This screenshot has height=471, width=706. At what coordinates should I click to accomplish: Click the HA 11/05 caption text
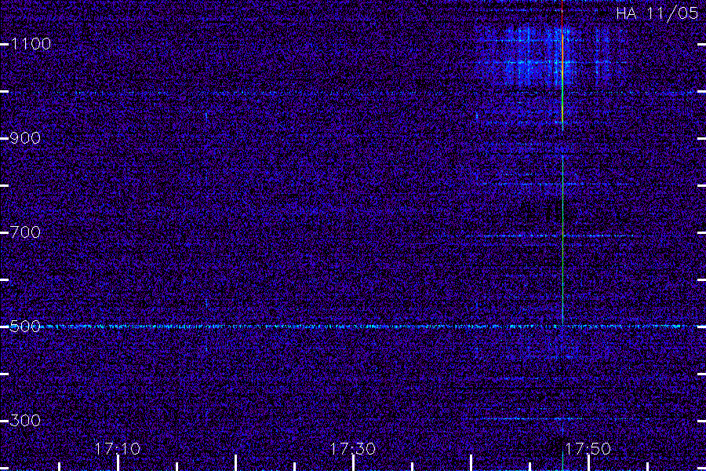click(x=657, y=13)
